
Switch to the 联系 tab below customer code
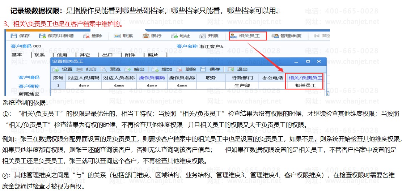pos(39,55)
